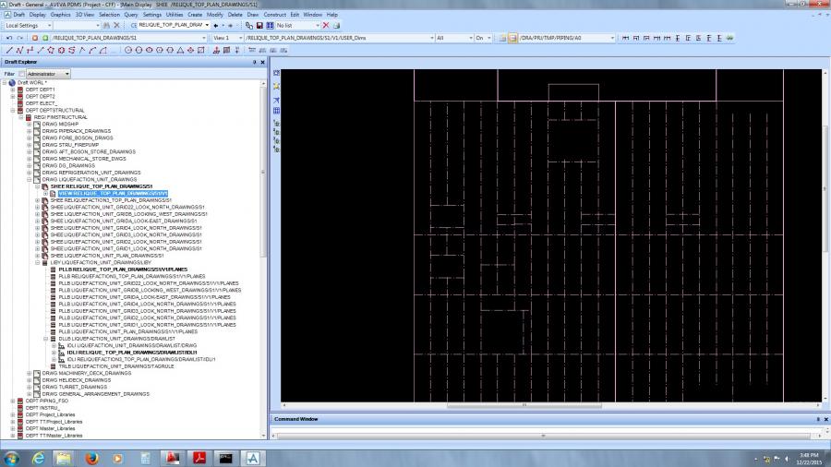Click Command Window horizontal scrollbar
Viewport: 831px width, 467px height.
coord(543,436)
